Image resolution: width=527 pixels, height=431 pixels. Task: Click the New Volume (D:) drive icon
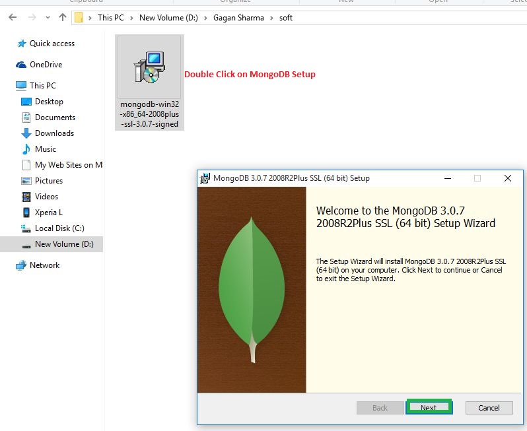tap(26, 246)
